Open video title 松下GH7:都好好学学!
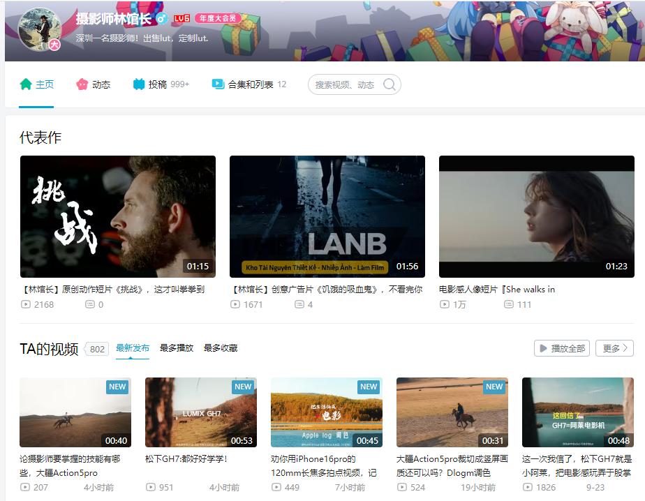 click(186, 459)
